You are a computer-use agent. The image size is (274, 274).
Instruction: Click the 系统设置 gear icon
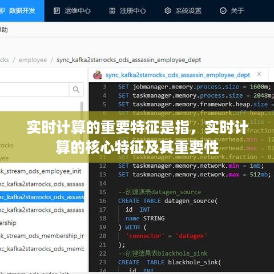tap(168, 11)
